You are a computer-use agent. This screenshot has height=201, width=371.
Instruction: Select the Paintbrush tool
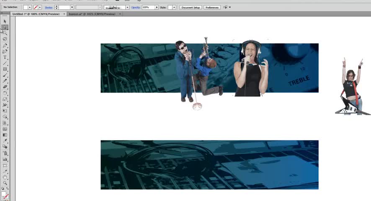(5, 75)
